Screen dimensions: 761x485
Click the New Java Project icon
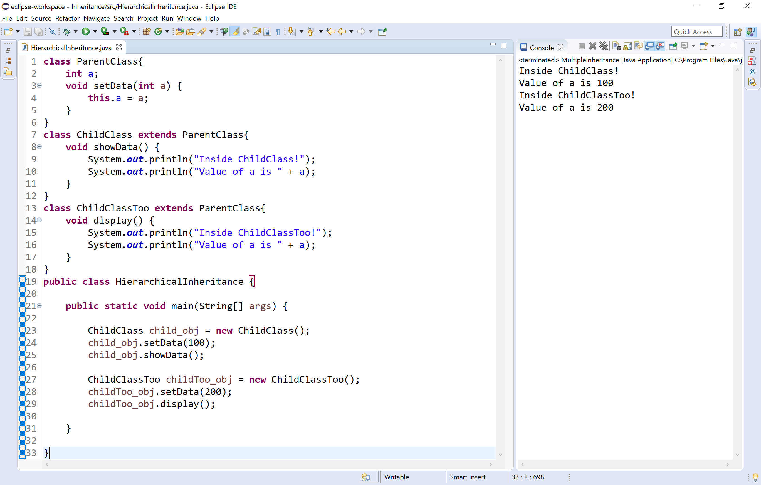coord(146,32)
